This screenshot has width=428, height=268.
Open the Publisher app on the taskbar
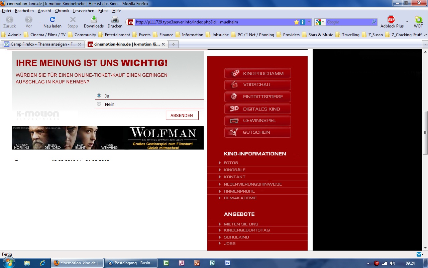tap(212, 263)
